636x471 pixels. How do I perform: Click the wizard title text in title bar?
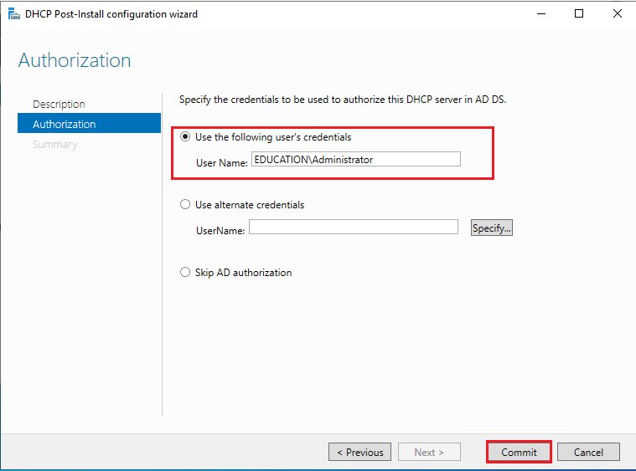tap(111, 14)
